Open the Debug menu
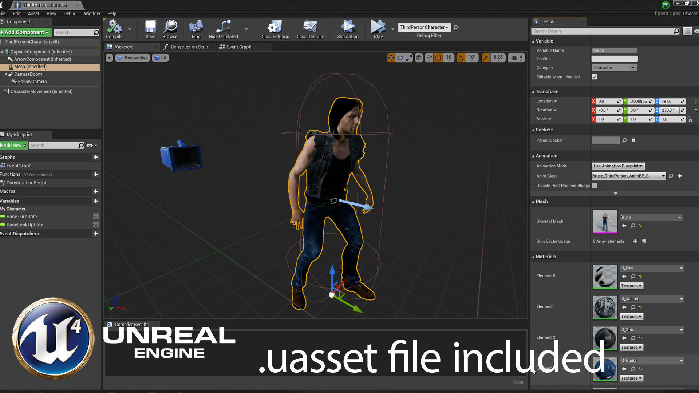Image resolution: width=699 pixels, height=393 pixels. point(70,13)
